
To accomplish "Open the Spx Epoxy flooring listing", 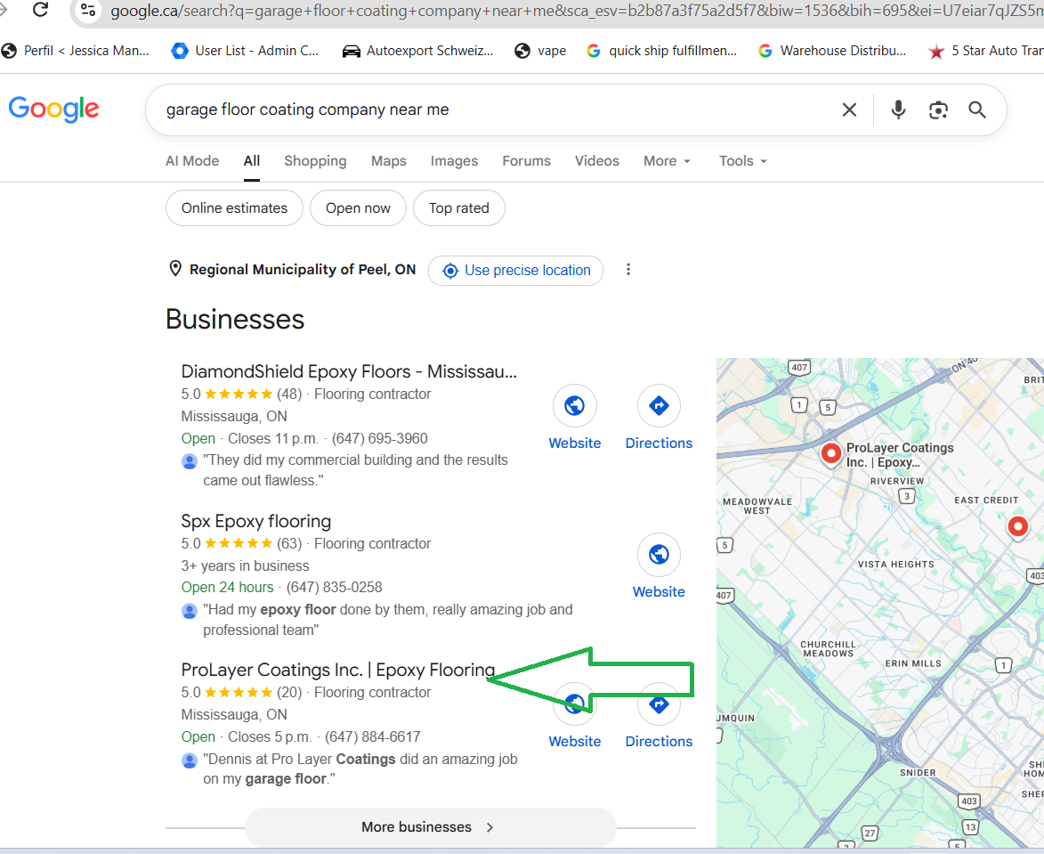I will [255, 521].
